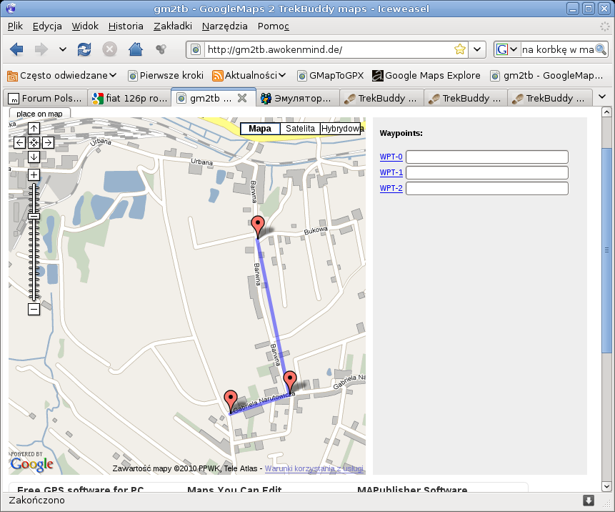Viewport: 615px width, 512px height.
Task: Click the westmost marker on Gabriela Narutowicza
Action: click(231, 401)
